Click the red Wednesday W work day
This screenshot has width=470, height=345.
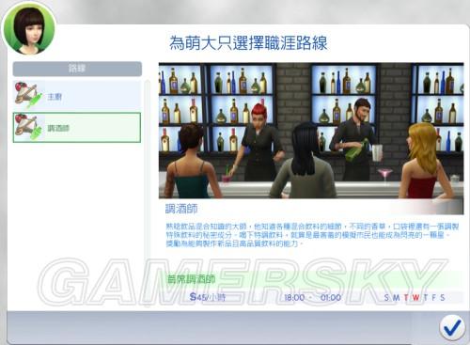tap(415, 298)
